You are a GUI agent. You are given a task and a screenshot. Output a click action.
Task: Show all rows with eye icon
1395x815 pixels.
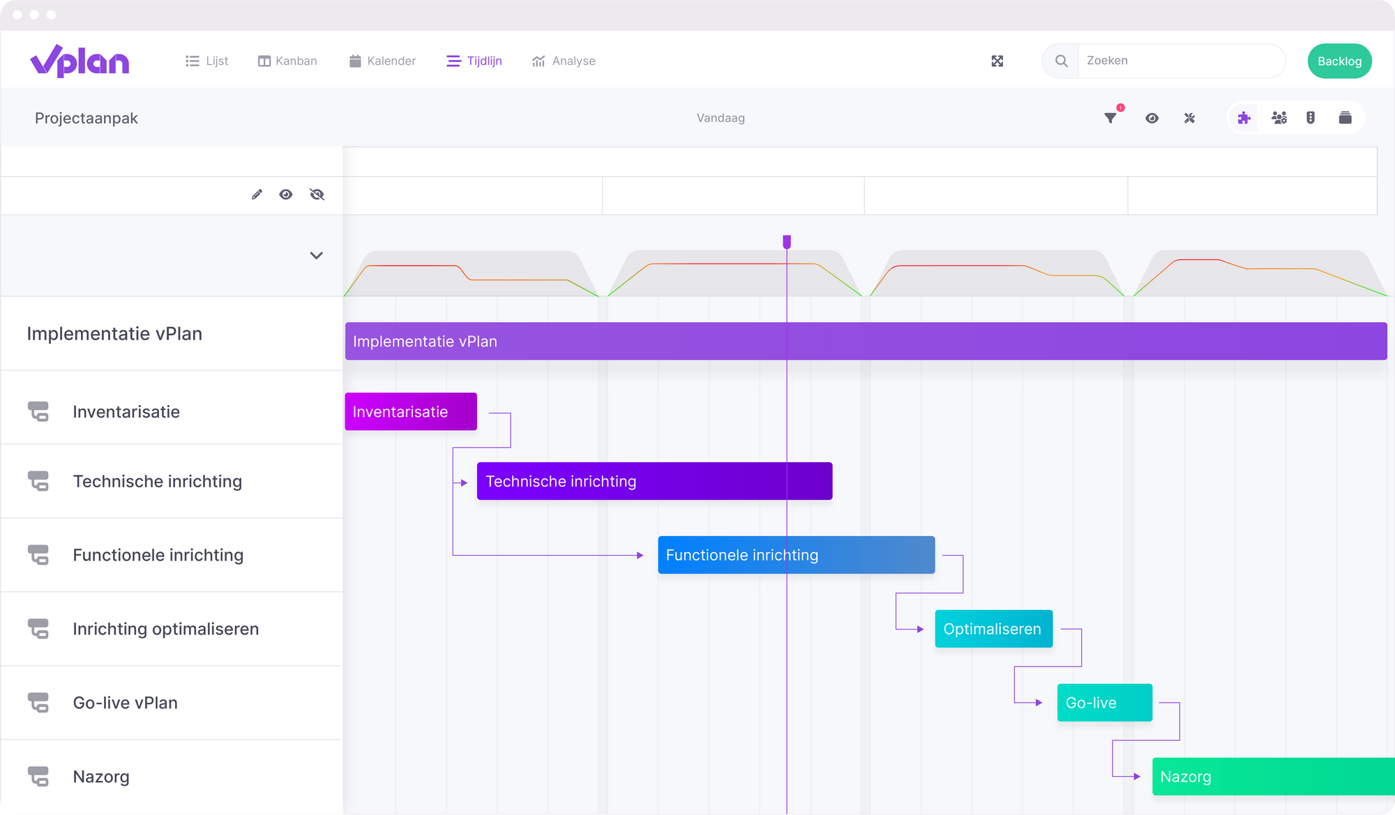pos(286,195)
